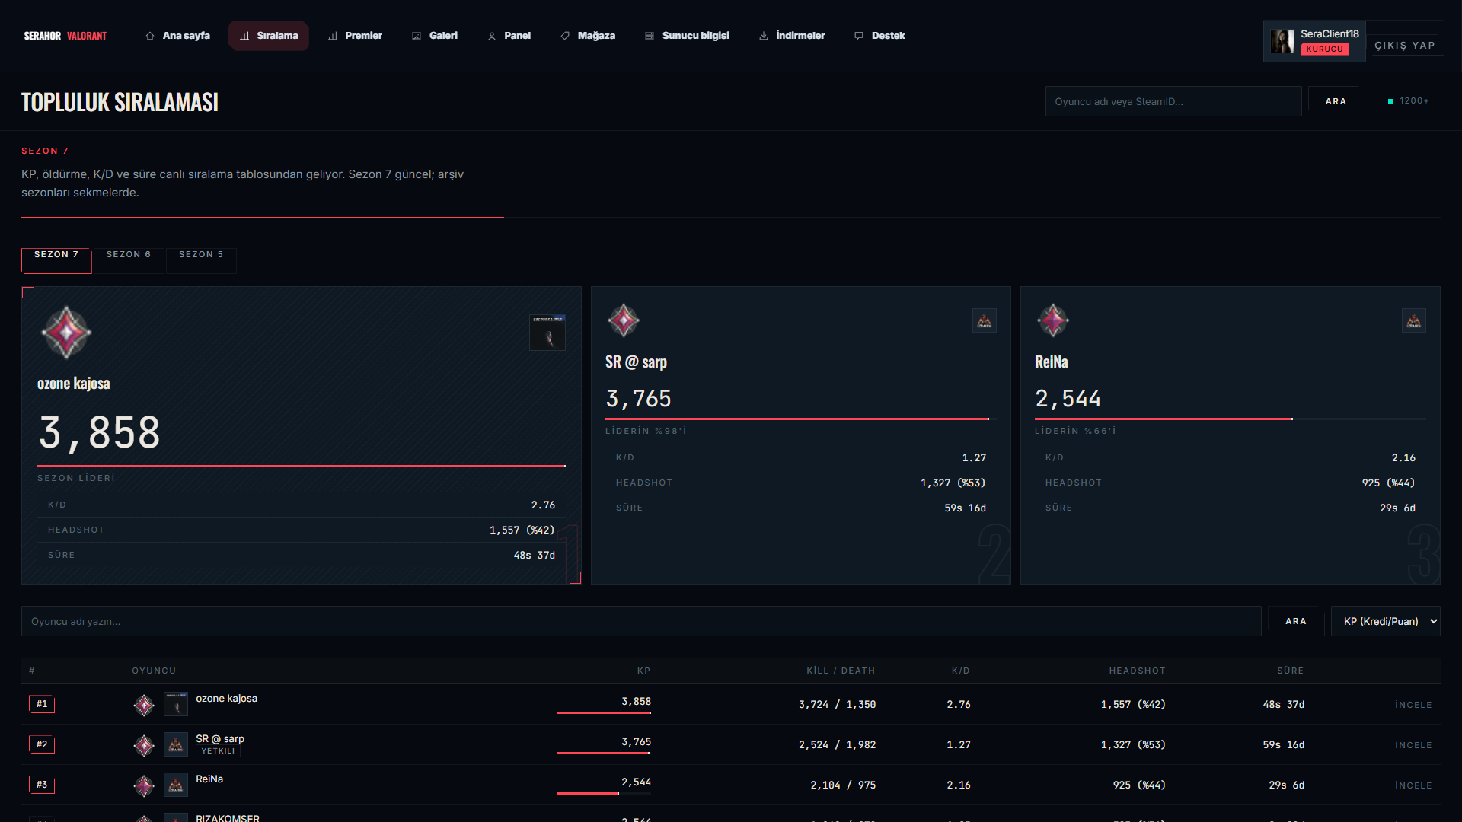Click the ARA button next to SteamID search
The image size is (1462, 822).
tap(1336, 101)
